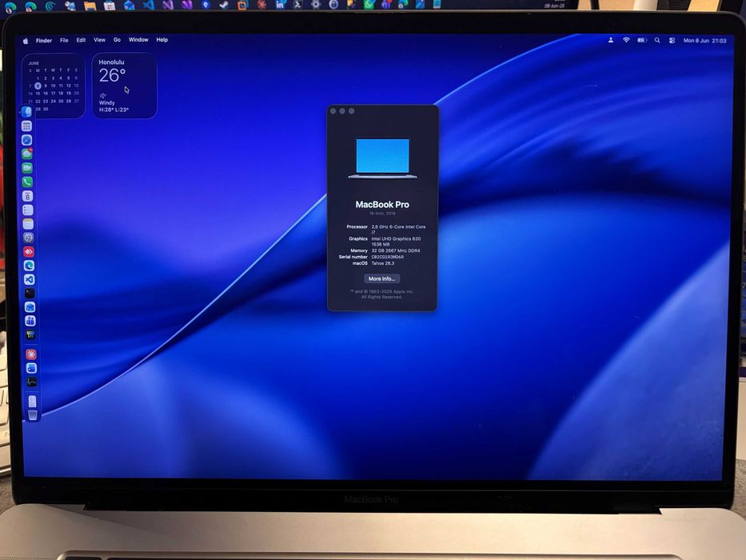This screenshot has height=560, width=746.
Task: Open Microsoft Teams in the Dock
Action: click(30, 321)
